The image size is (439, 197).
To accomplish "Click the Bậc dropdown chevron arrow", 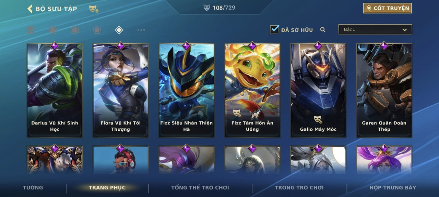I will tap(405, 30).
